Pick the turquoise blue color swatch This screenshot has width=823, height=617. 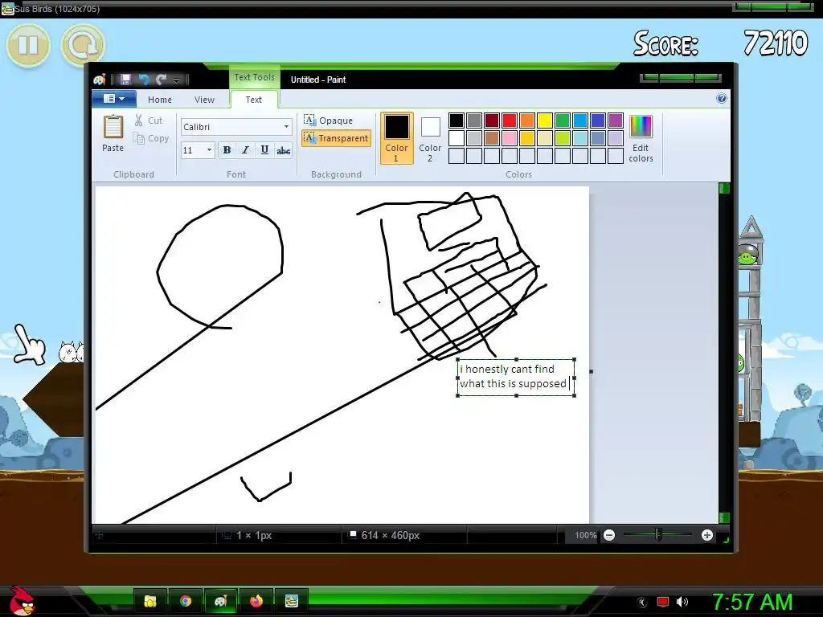(580, 121)
